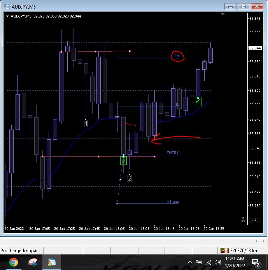Open Google Chrome from the taskbar

point(14,262)
